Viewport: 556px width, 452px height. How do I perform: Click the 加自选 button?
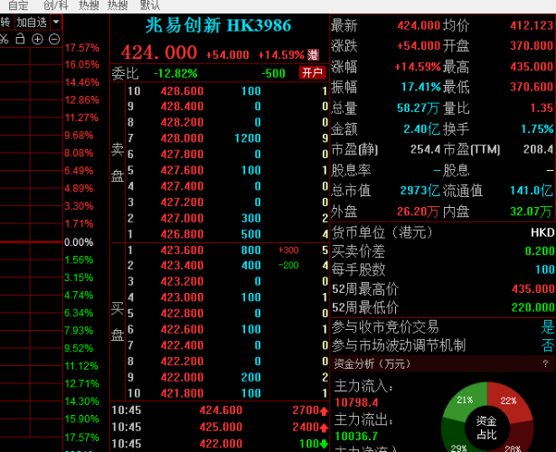[32, 23]
